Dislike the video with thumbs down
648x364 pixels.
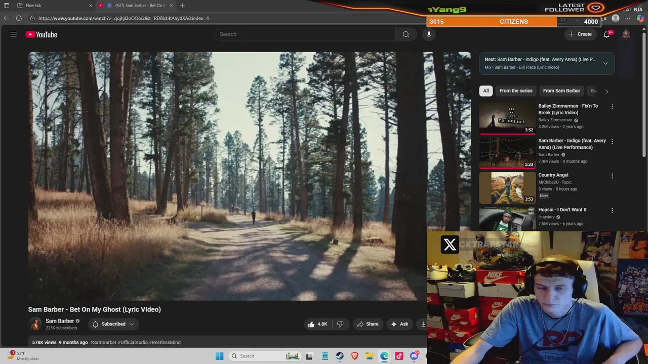[340, 324]
